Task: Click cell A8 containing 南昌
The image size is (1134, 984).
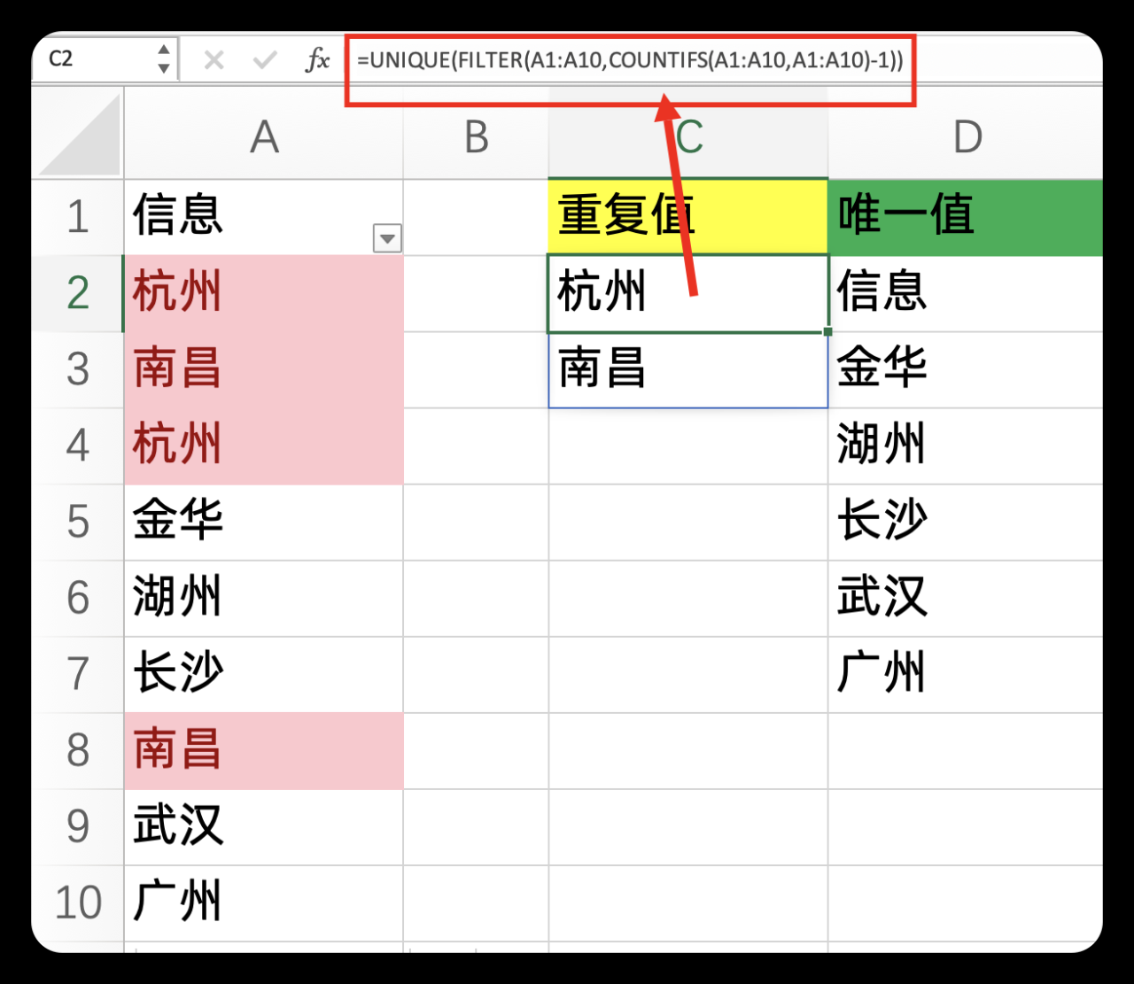Action: pos(264,750)
